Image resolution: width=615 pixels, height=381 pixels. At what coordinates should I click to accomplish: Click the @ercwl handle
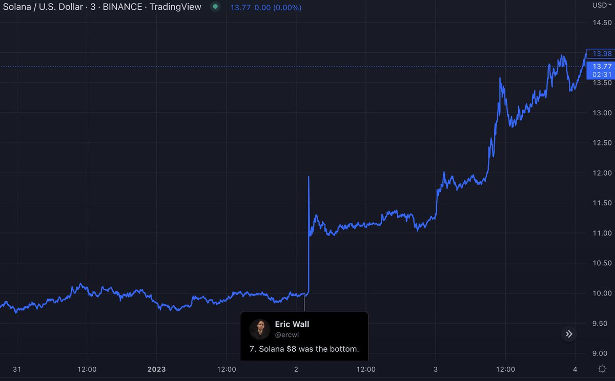(287, 335)
